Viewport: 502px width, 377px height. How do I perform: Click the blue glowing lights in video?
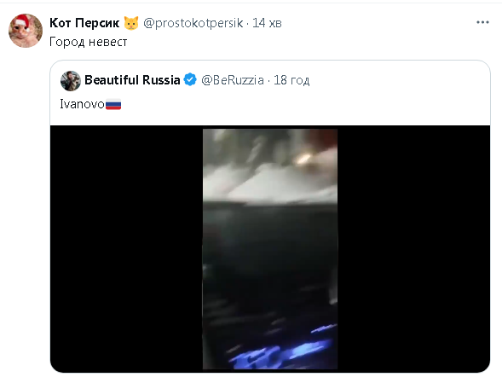coord(283,349)
